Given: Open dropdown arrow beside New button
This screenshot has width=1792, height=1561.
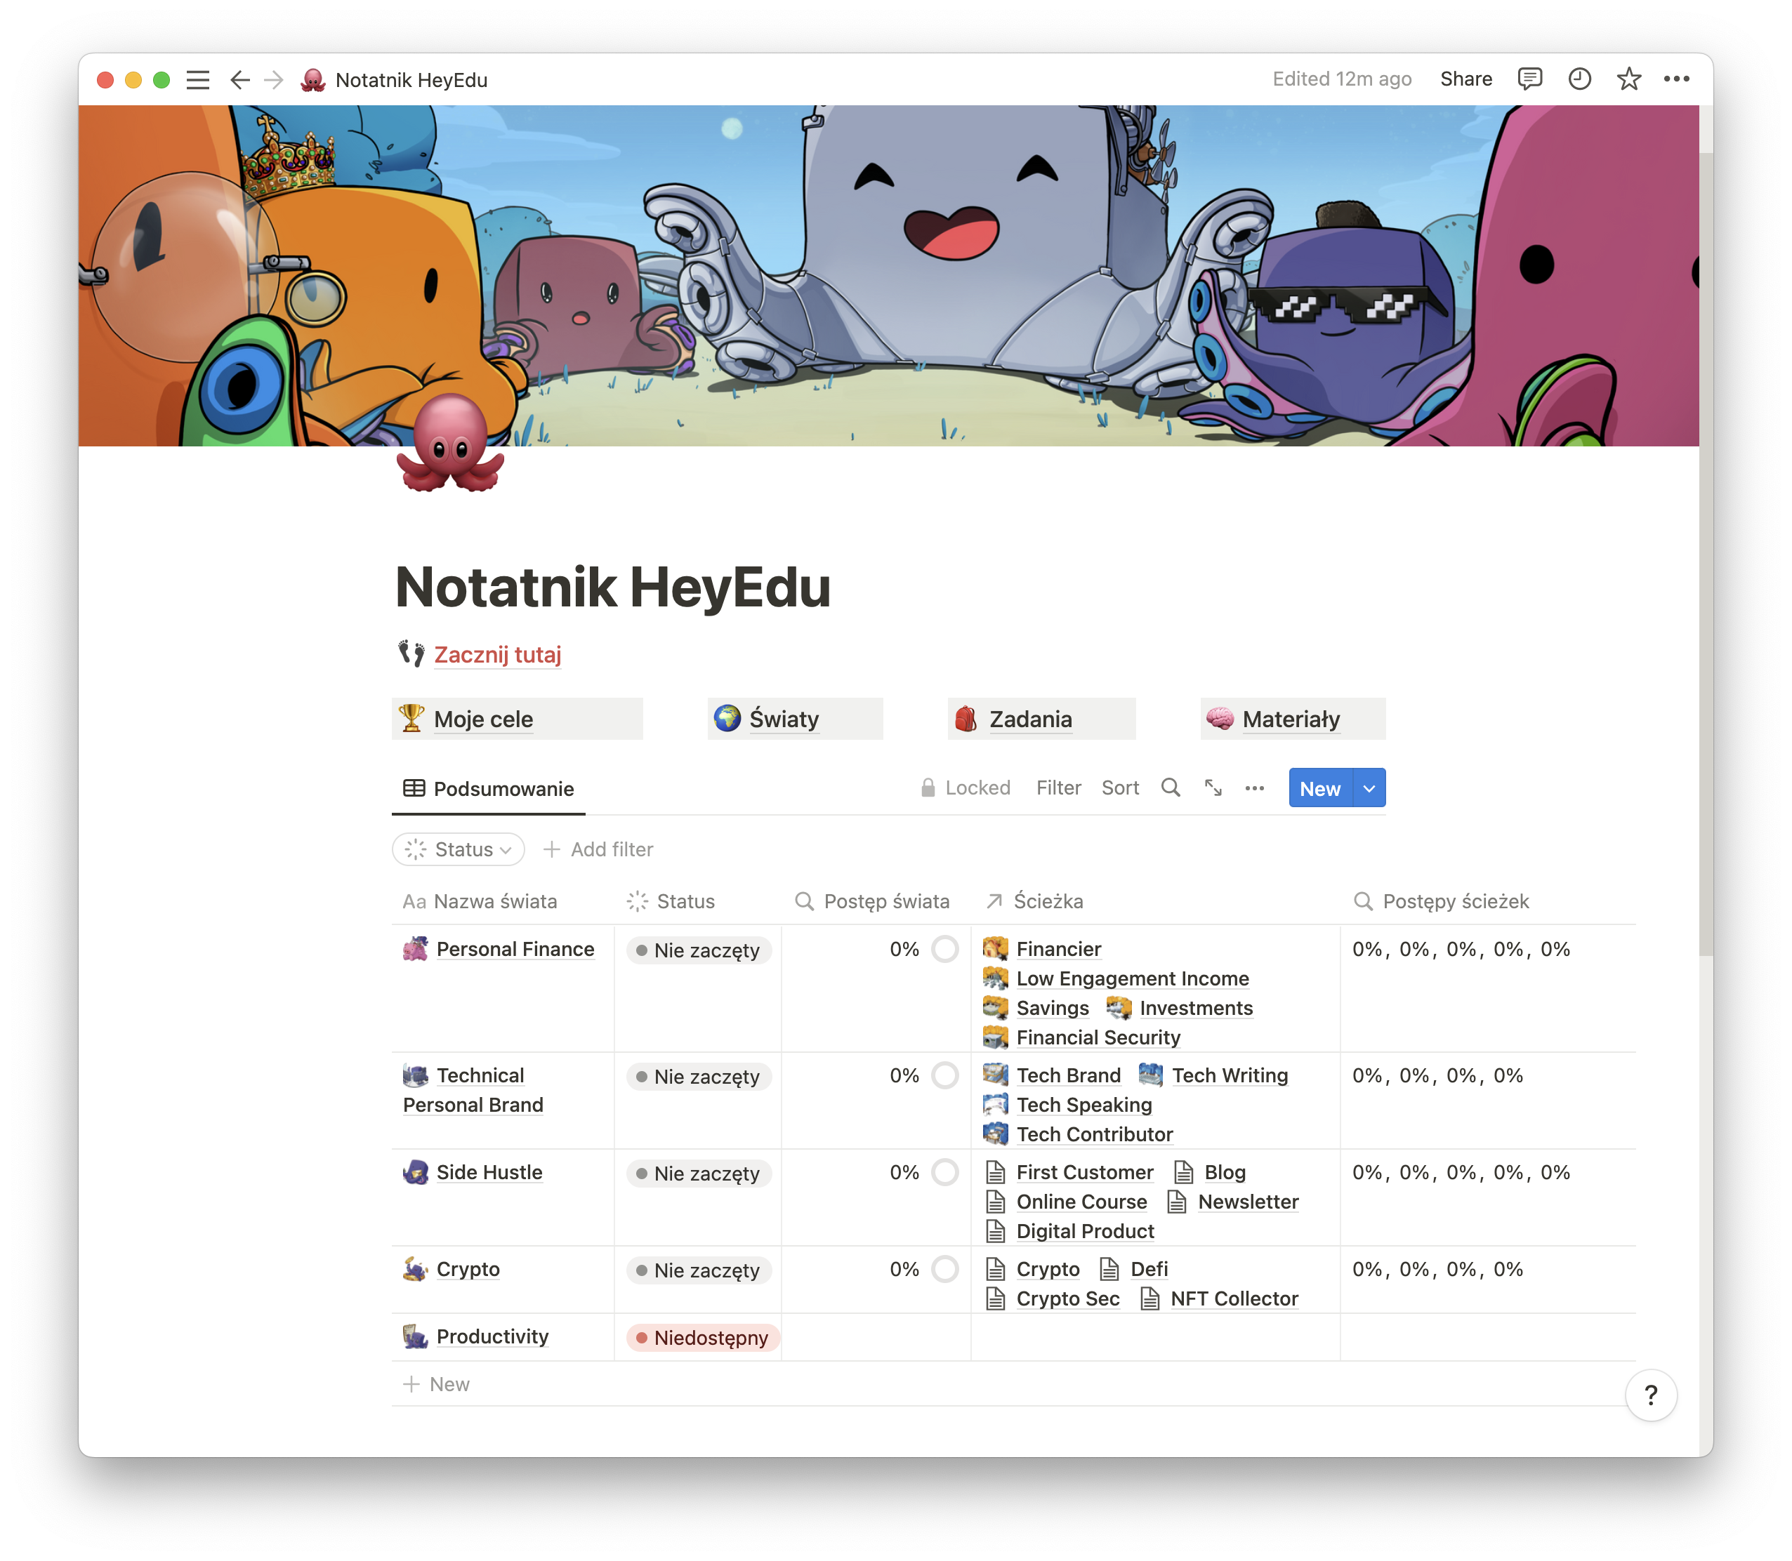Looking at the screenshot, I should tap(1369, 788).
